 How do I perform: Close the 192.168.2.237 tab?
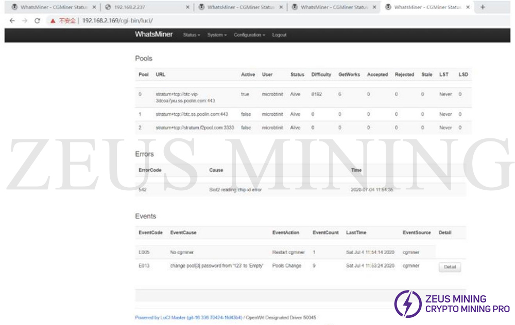187,7
